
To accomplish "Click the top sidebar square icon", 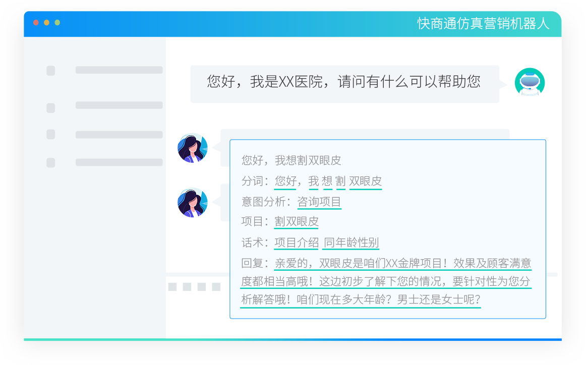I will coord(50,71).
